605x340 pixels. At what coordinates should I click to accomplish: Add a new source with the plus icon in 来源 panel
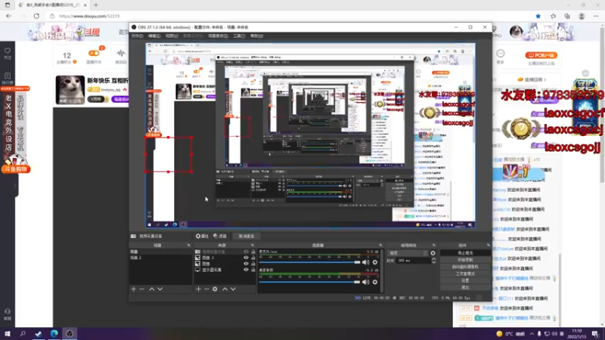pyautogui.click(x=198, y=289)
